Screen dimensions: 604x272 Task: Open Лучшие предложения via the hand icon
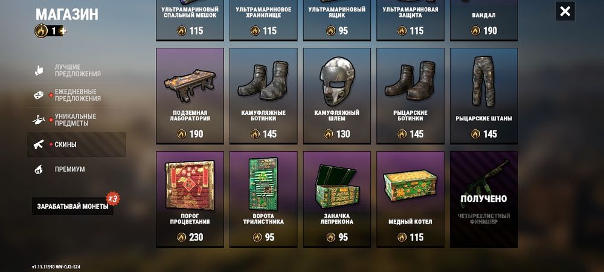[39, 71]
